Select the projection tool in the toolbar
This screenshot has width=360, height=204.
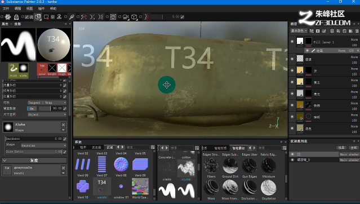(x=38, y=17)
